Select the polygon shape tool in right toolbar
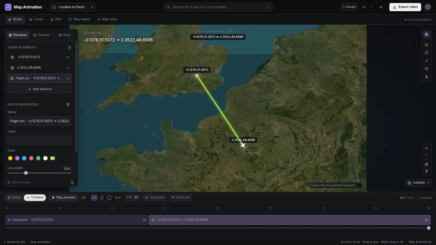The height and width of the screenshot is (245, 436). (x=426, y=69)
